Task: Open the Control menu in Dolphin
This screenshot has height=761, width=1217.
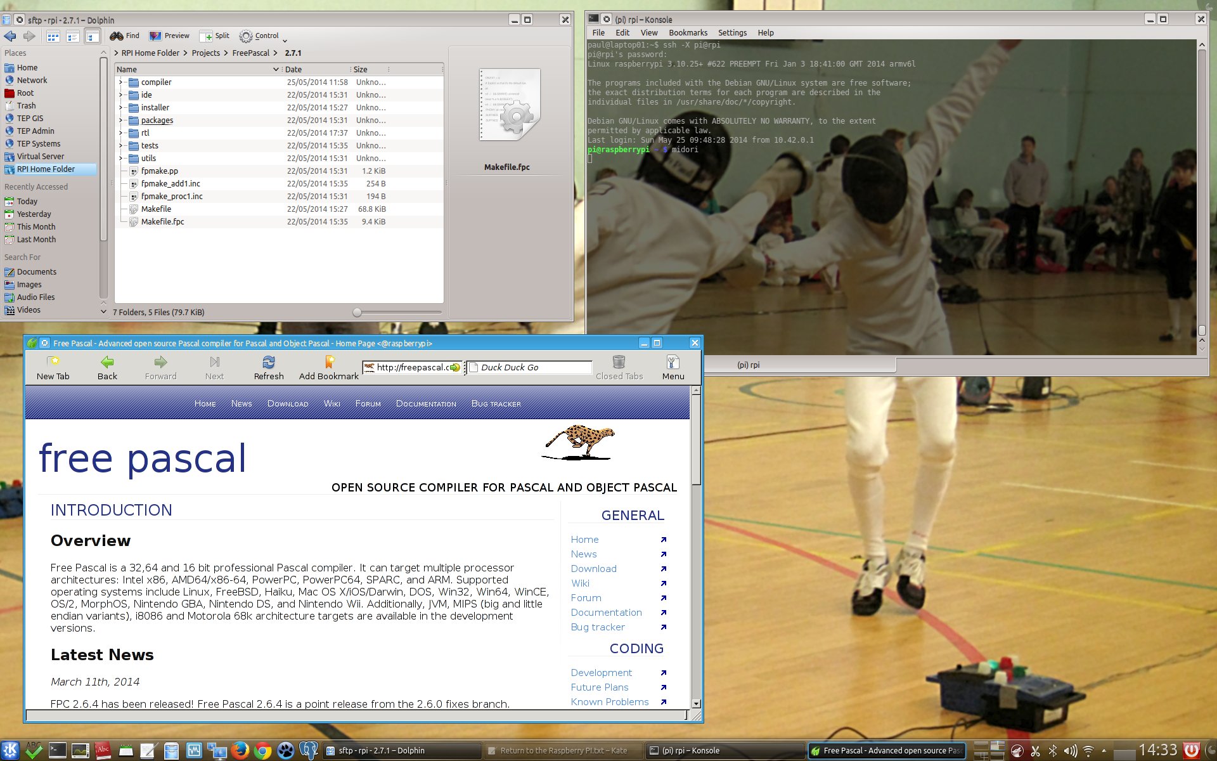Action: point(263,36)
